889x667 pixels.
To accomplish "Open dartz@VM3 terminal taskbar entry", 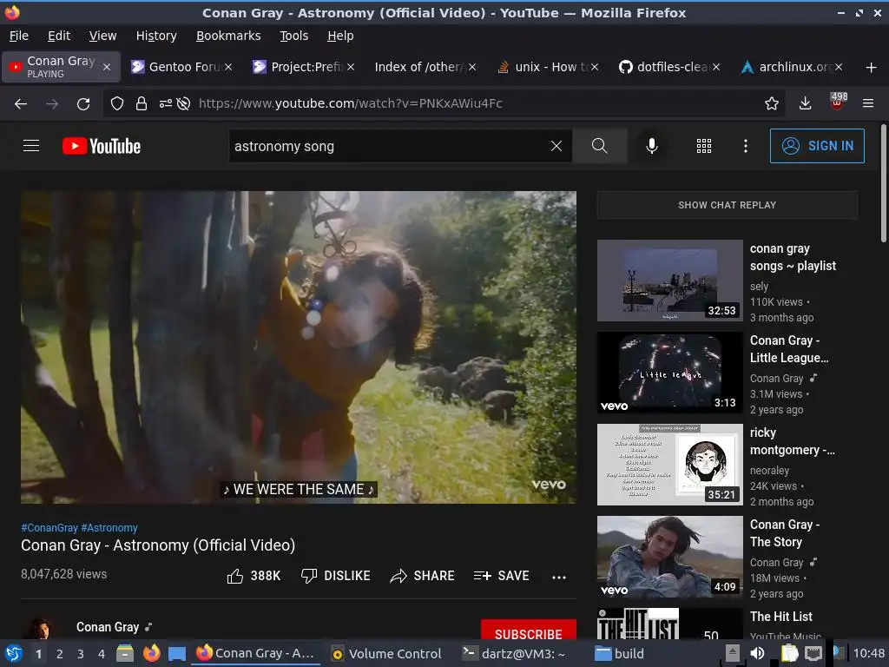I will (514, 653).
